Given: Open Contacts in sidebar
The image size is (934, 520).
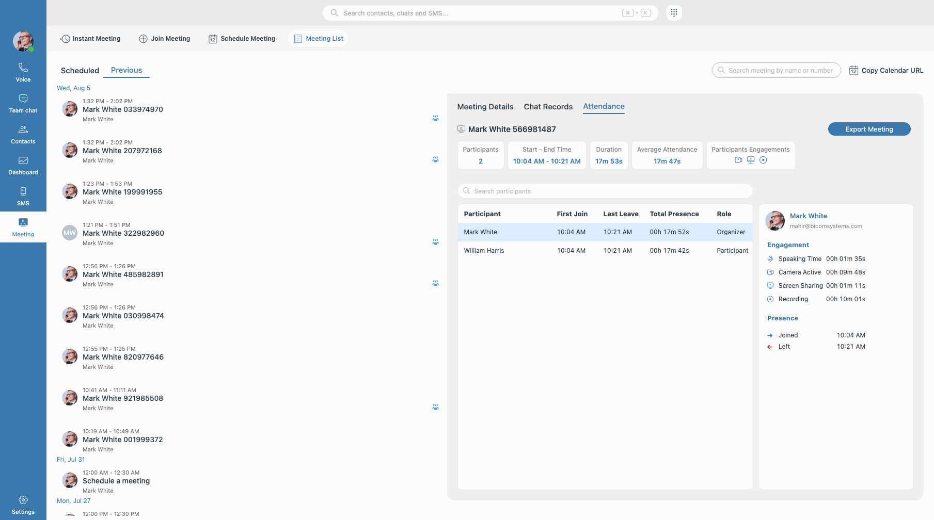Looking at the screenshot, I should pyautogui.click(x=23, y=135).
